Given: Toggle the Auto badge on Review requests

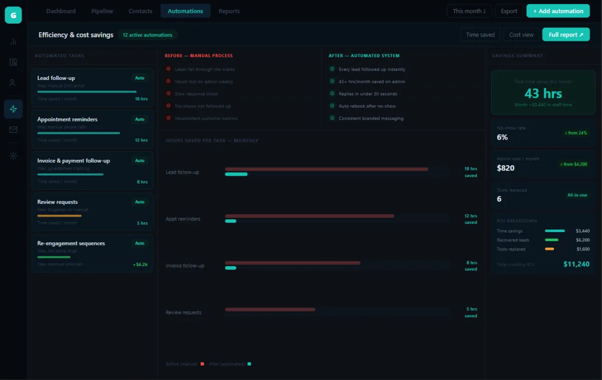Looking at the screenshot, I should (x=140, y=202).
